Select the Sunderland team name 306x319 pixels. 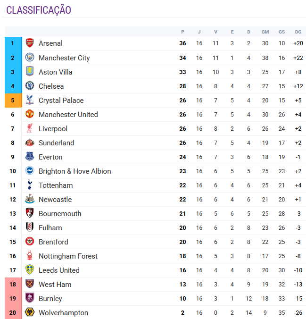tap(56, 143)
